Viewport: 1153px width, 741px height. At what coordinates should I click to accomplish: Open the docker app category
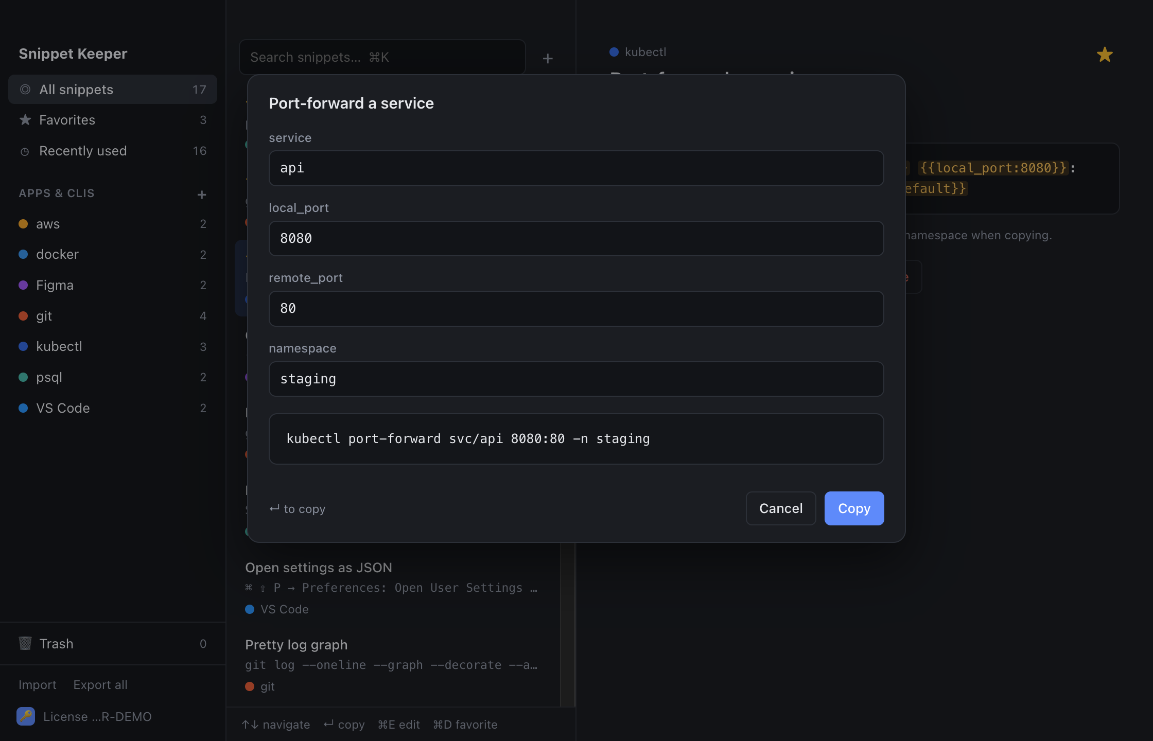pos(113,254)
